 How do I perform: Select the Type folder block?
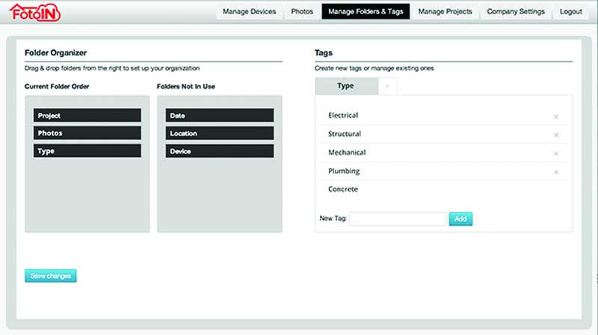click(x=87, y=151)
